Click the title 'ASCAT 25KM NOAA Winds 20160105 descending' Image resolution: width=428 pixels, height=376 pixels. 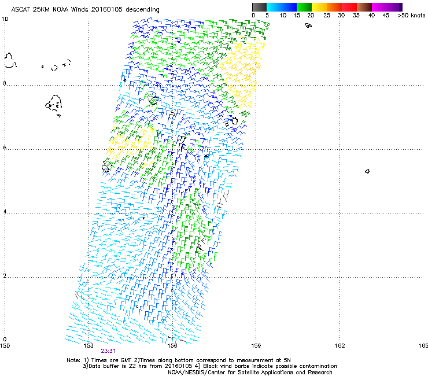point(85,9)
